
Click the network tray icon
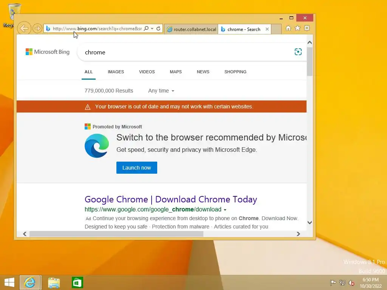342,282
